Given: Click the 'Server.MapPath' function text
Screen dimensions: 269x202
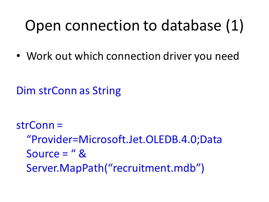Looking at the screenshot, I should click(x=65, y=168).
